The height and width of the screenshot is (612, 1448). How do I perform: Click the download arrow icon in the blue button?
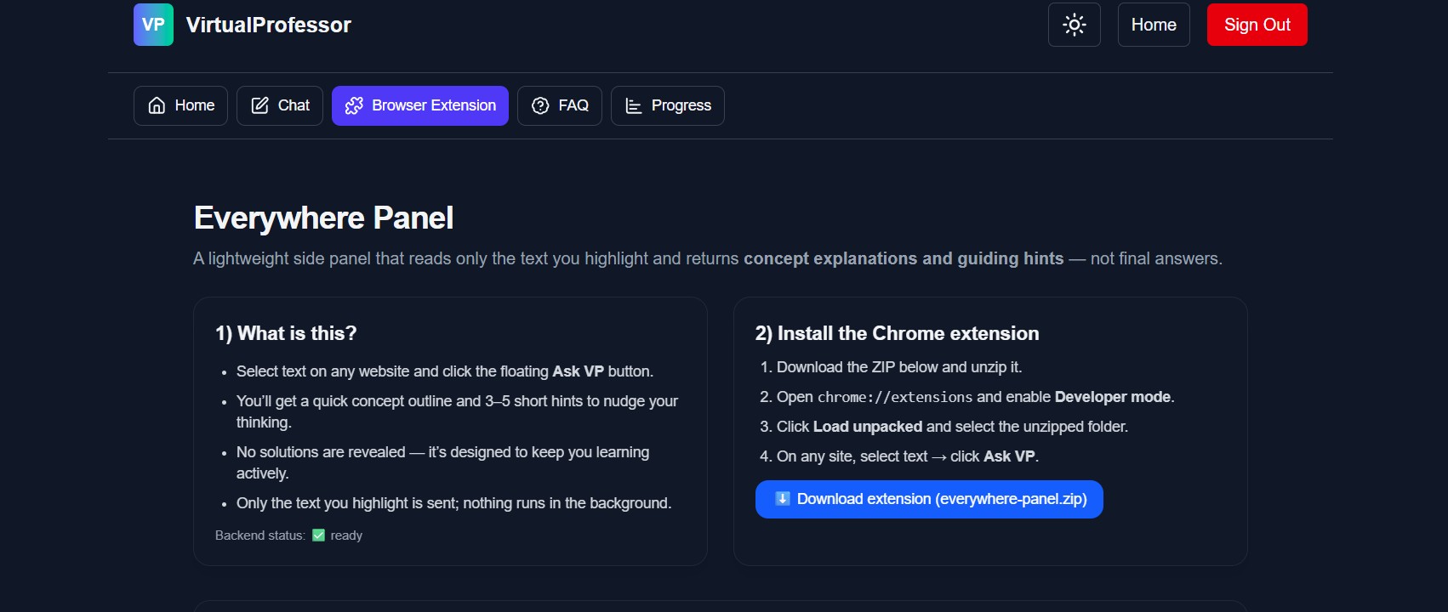click(x=783, y=499)
